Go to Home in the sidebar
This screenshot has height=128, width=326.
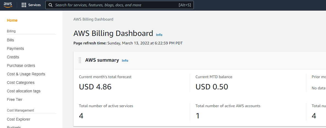[12, 20]
